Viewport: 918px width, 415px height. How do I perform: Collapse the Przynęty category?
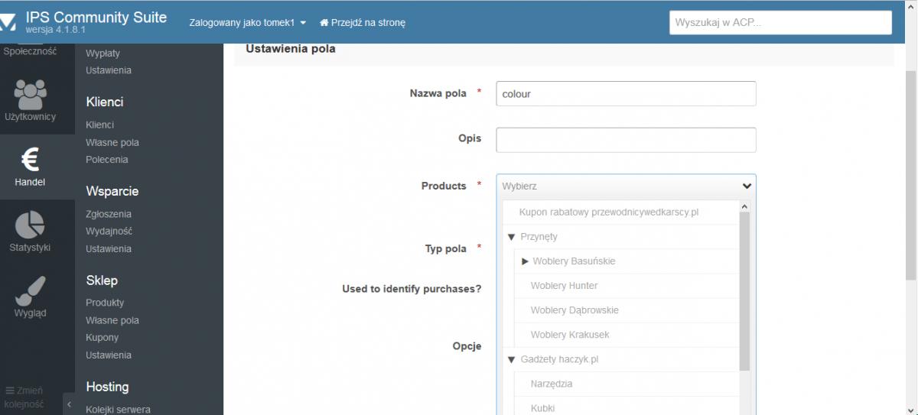pyautogui.click(x=512, y=237)
